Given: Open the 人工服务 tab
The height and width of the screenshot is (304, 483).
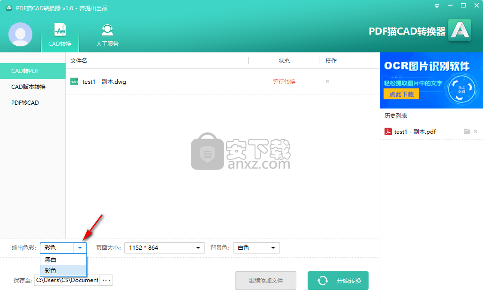Looking at the screenshot, I should coord(107,36).
